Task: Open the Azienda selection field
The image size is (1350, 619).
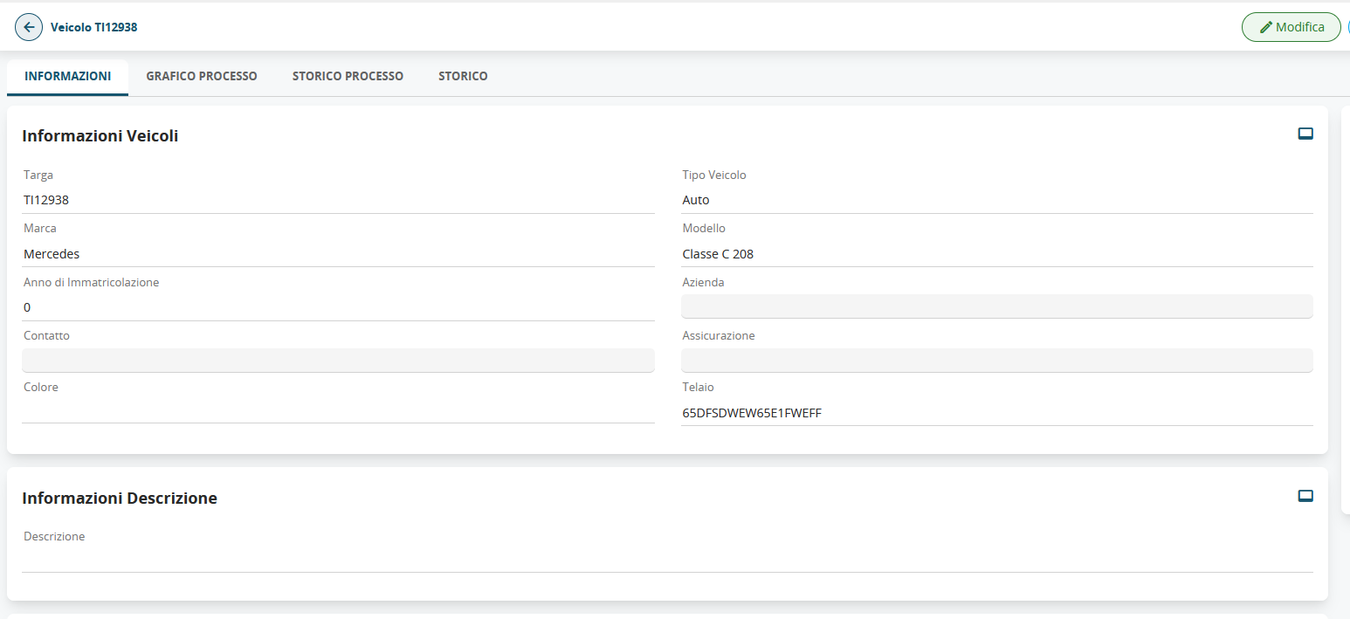Action: pyautogui.click(x=996, y=306)
